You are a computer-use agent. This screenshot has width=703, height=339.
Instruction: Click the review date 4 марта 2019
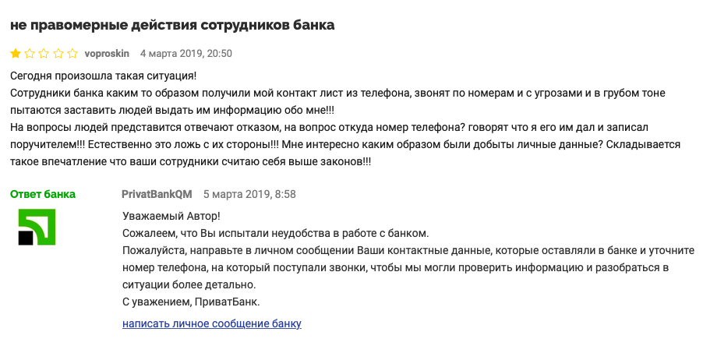coord(185,54)
